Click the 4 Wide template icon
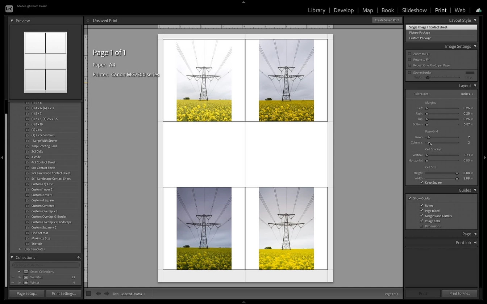487x304 pixels. click(27, 157)
